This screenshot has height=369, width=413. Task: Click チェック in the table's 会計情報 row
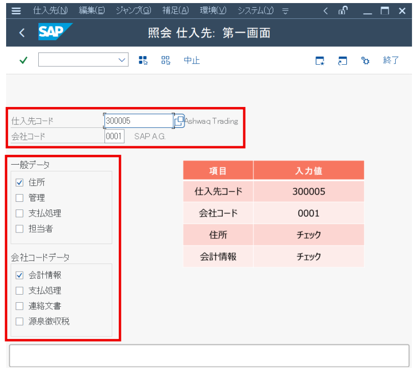(x=308, y=256)
